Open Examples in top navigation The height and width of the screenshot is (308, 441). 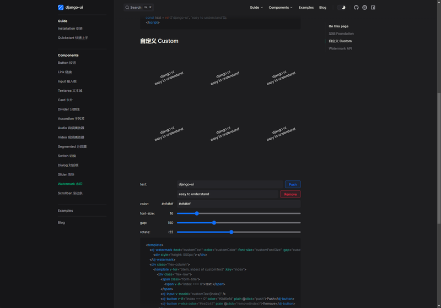coord(306,8)
